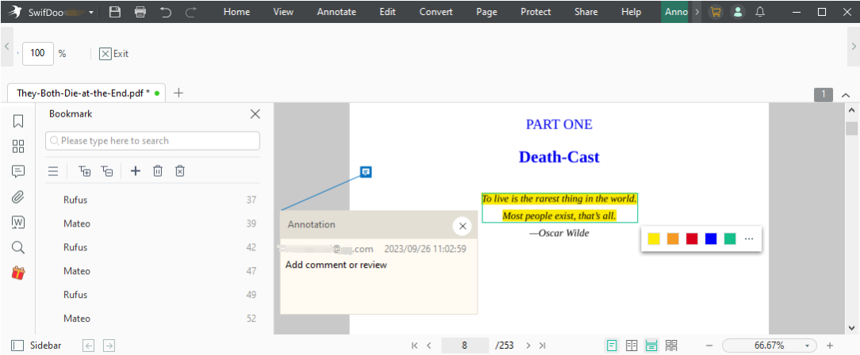Viewport: 860px width, 355px height.
Task: Choose the orange highlight color
Action: tap(673, 239)
